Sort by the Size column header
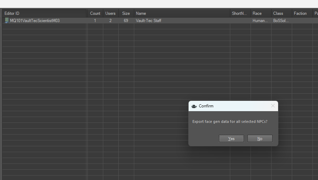The height and width of the screenshot is (180, 318). click(126, 13)
